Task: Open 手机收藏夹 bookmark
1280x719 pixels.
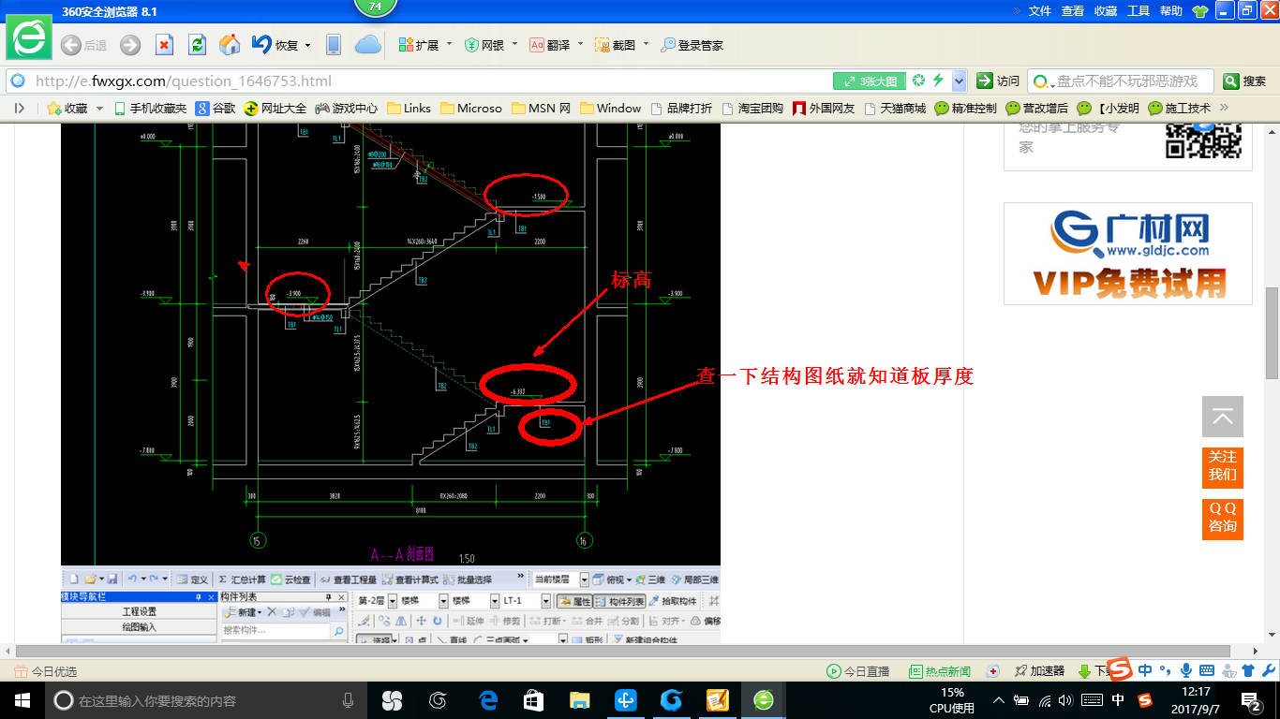Action: pyautogui.click(x=150, y=109)
